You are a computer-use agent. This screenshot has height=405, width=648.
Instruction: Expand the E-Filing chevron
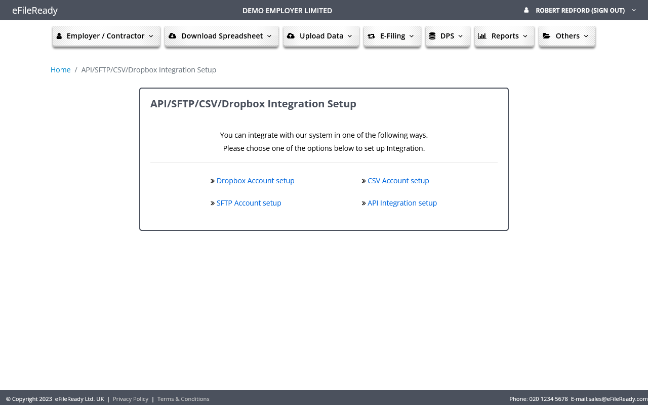[x=412, y=36]
